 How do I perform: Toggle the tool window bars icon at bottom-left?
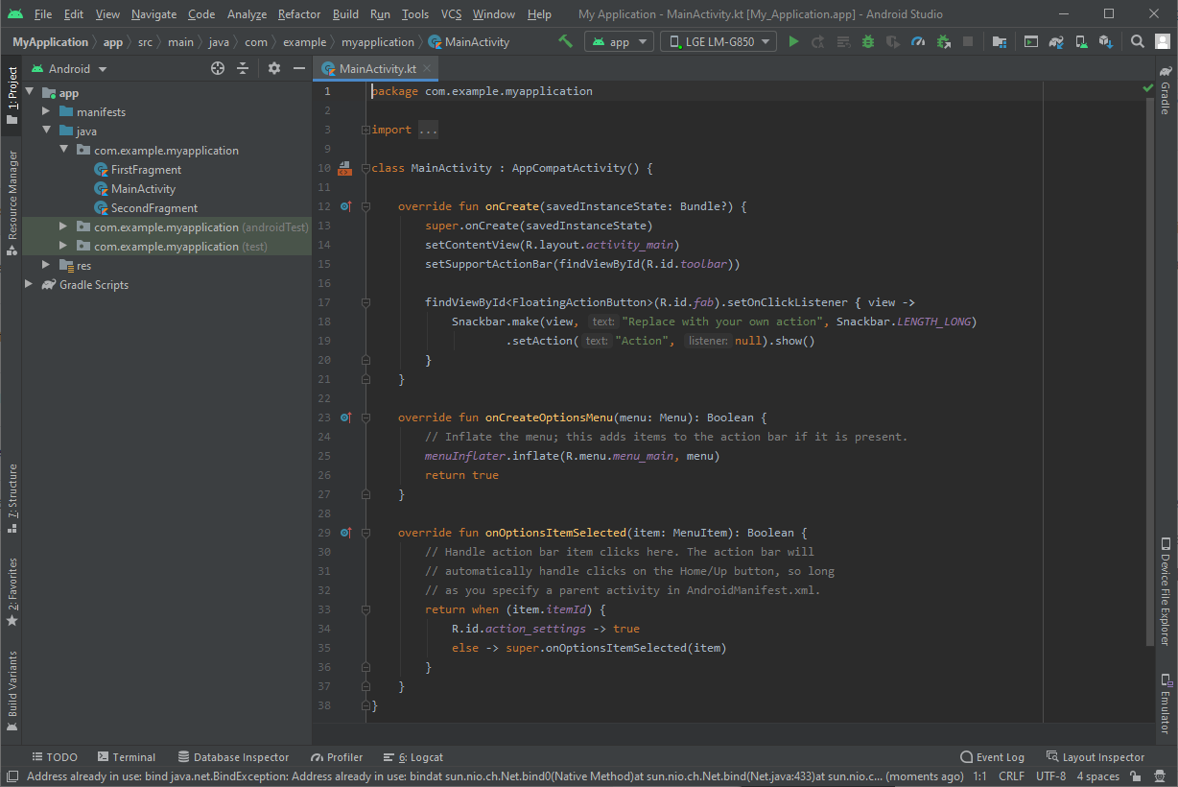point(12,776)
